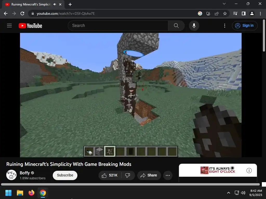Open Firefox from the taskbar

31,193
